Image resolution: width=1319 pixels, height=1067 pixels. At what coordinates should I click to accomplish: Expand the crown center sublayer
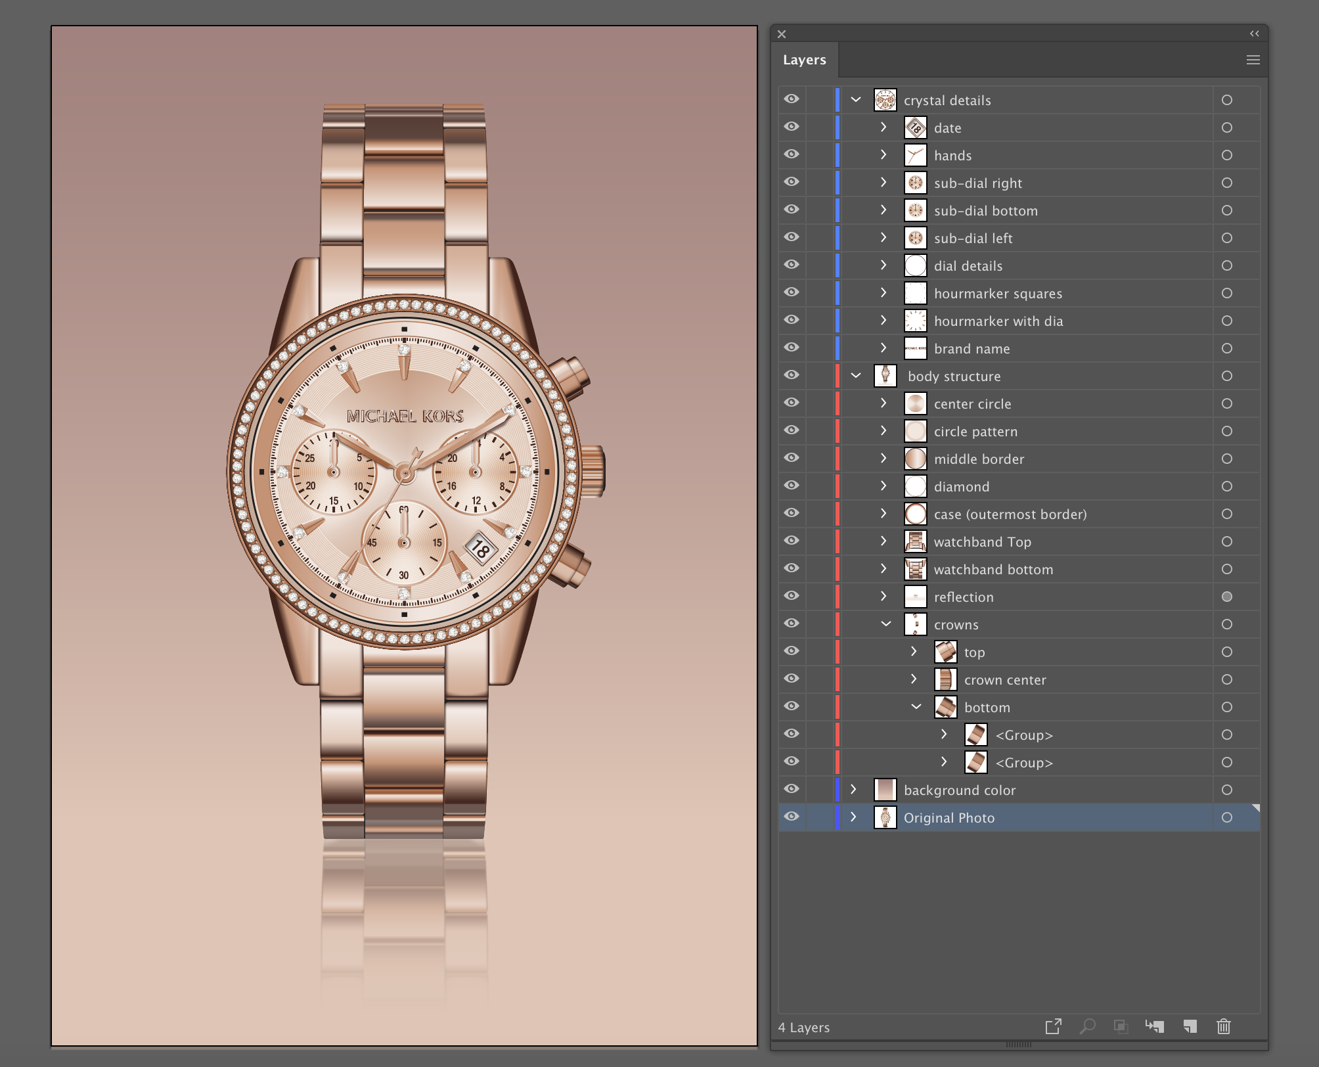[x=914, y=679]
